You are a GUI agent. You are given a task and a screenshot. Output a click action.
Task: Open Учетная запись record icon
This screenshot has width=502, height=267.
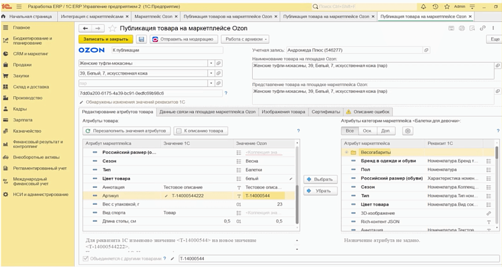click(x=426, y=50)
